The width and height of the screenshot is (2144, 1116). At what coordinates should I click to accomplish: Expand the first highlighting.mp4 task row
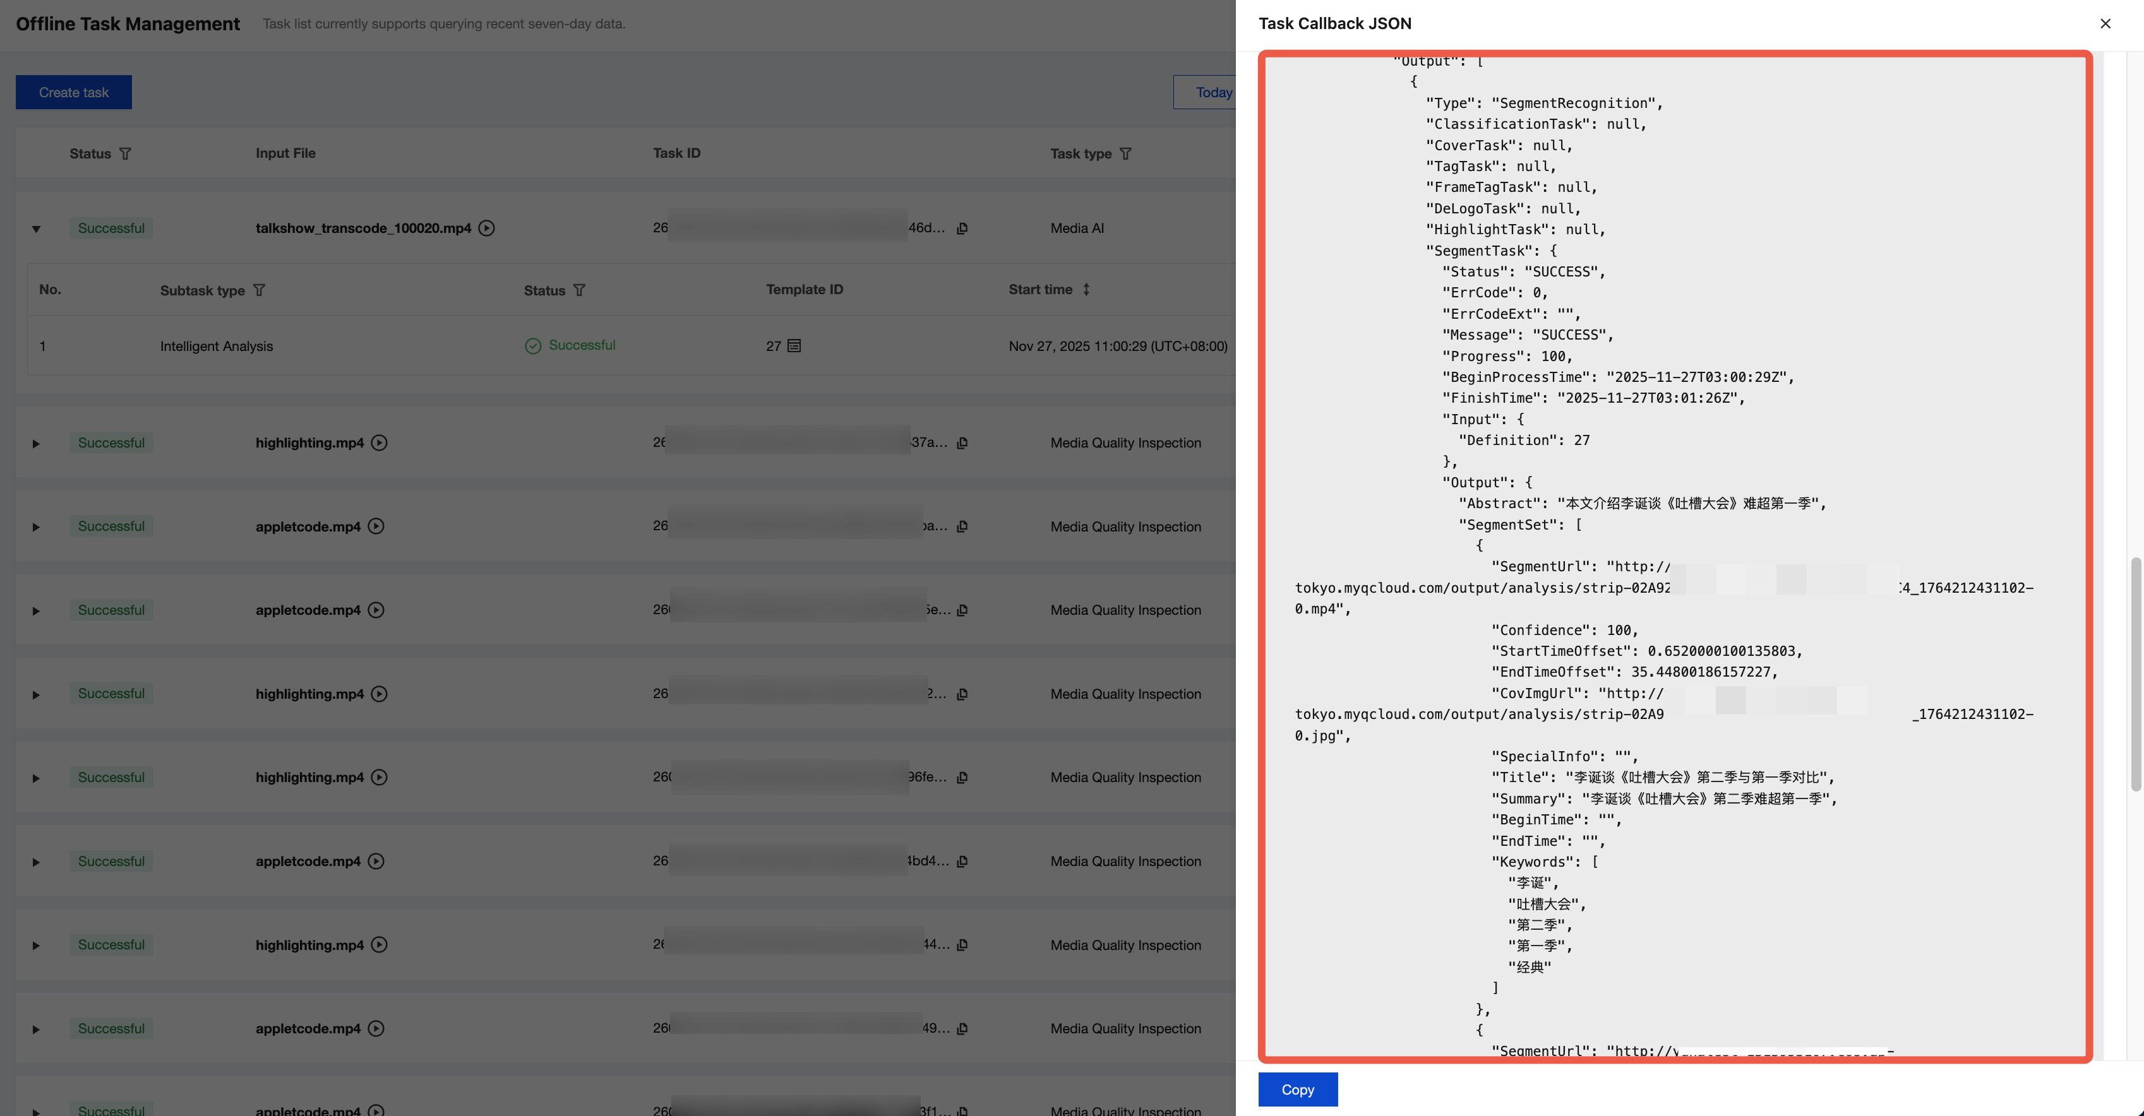(x=36, y=444)
